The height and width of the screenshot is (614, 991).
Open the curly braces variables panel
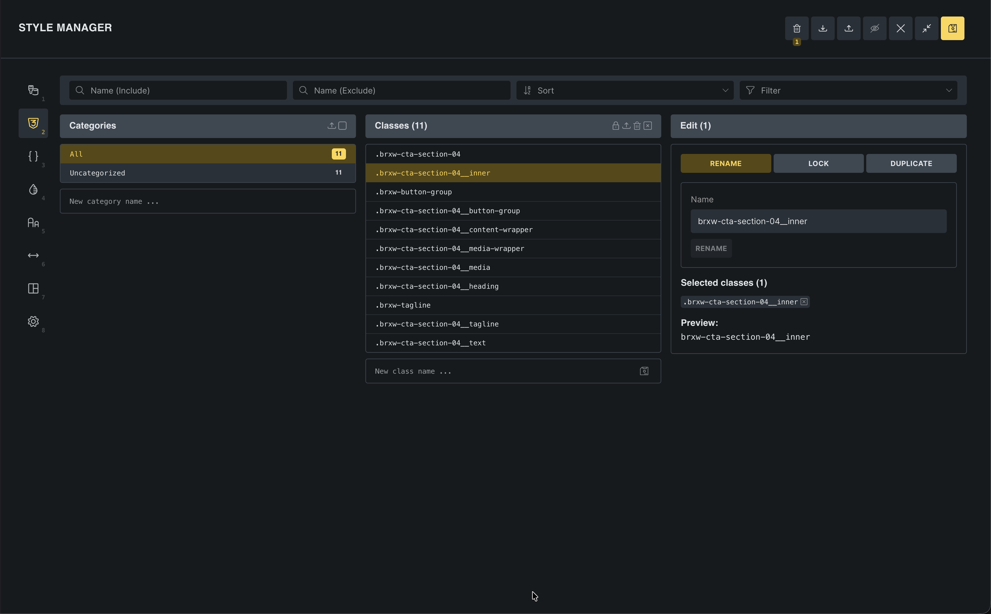tap(33, 156)
